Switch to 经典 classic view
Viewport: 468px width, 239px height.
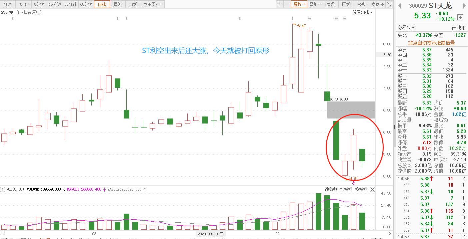(362, 4)
